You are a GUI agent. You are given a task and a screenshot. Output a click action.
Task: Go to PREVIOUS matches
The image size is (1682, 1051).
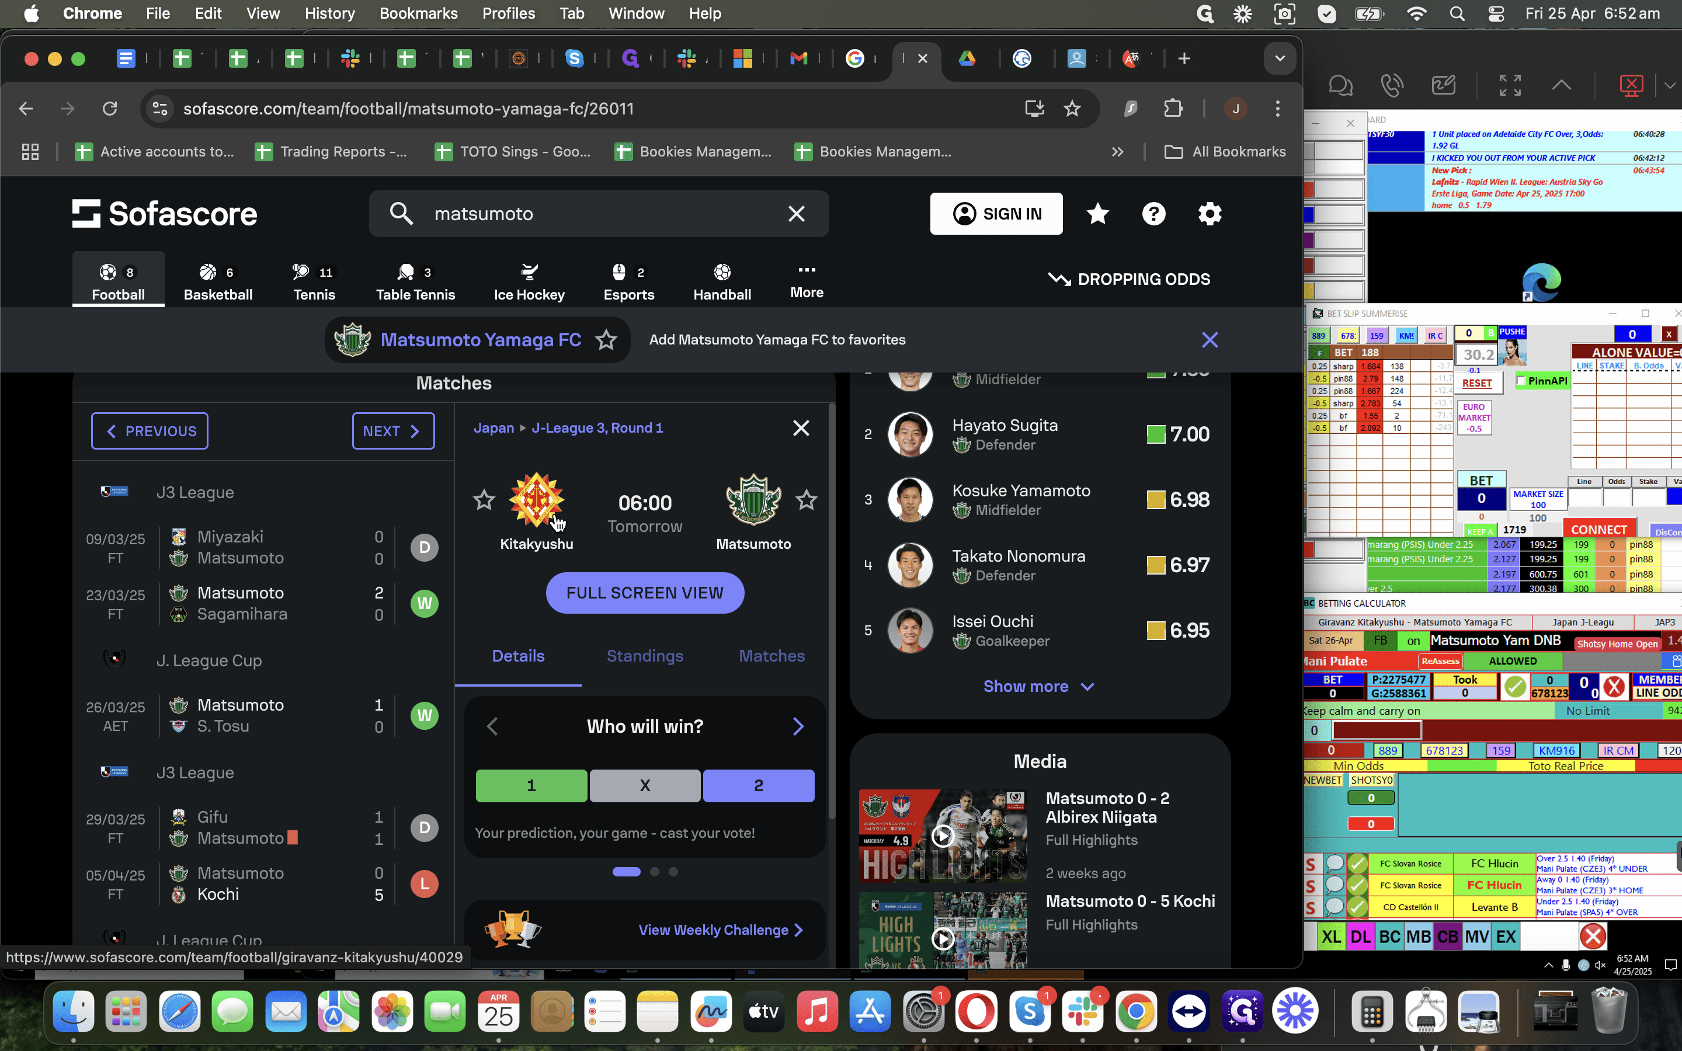pyautogui.click(x=150, y=431)
